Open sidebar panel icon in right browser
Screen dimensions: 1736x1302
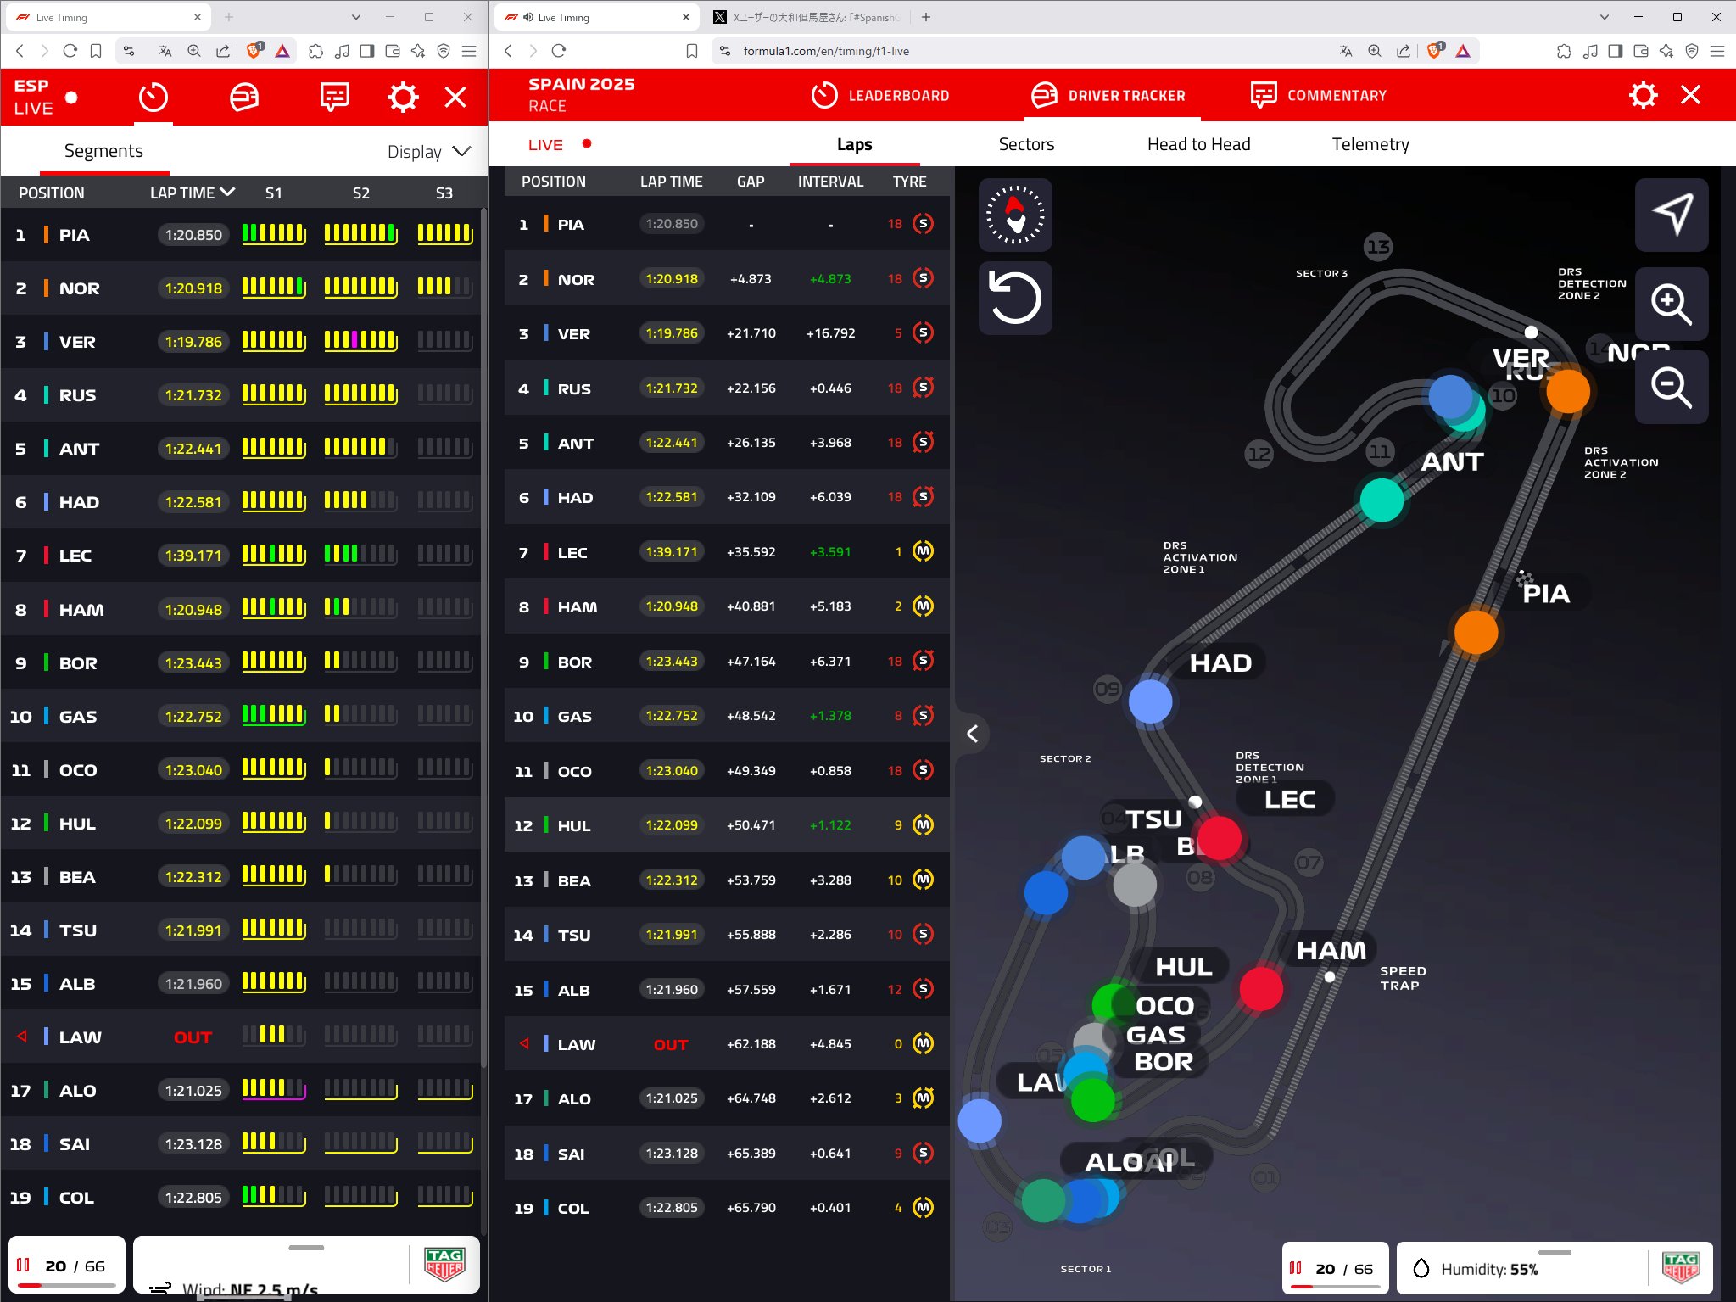pyautogui.click(x=1615, y=51)
